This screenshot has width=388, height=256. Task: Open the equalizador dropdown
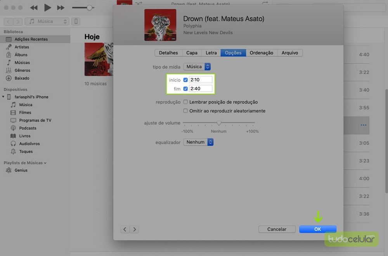(199, 142)
